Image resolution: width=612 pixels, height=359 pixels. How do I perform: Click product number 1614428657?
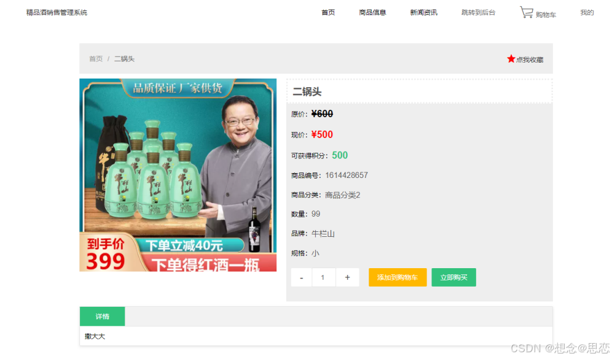tap(346, 176)
